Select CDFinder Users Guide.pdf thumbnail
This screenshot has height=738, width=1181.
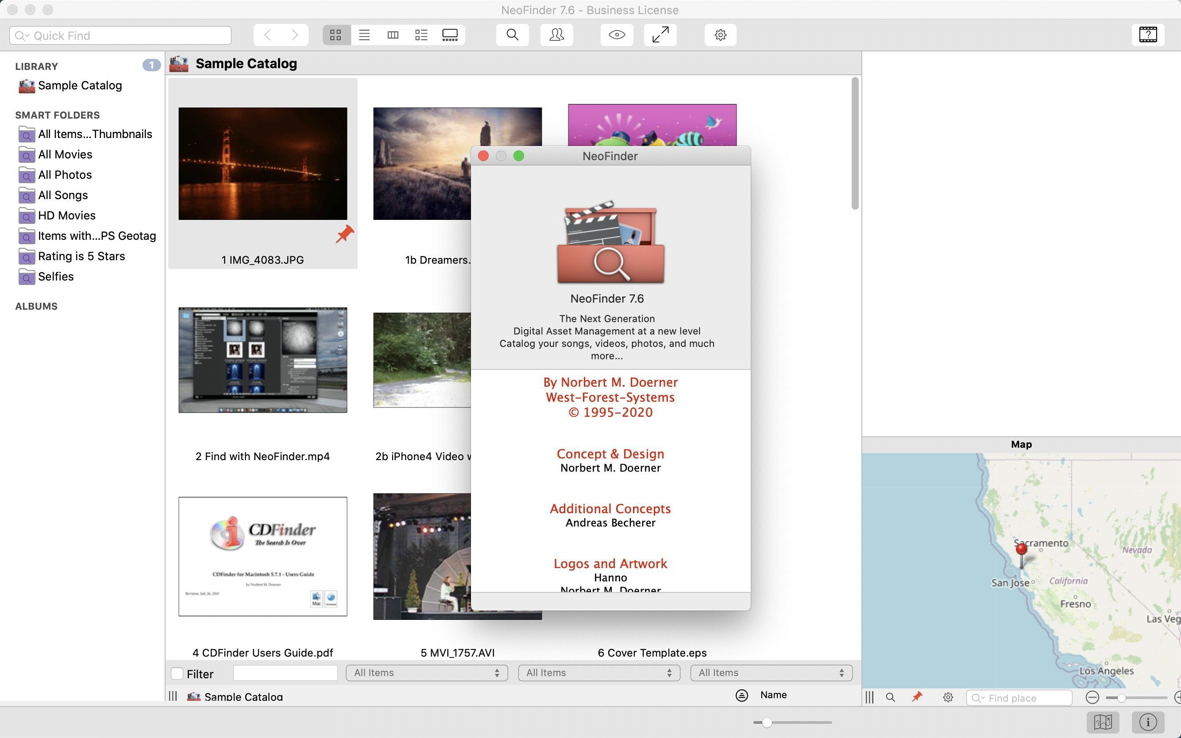[x=262, y=557]
